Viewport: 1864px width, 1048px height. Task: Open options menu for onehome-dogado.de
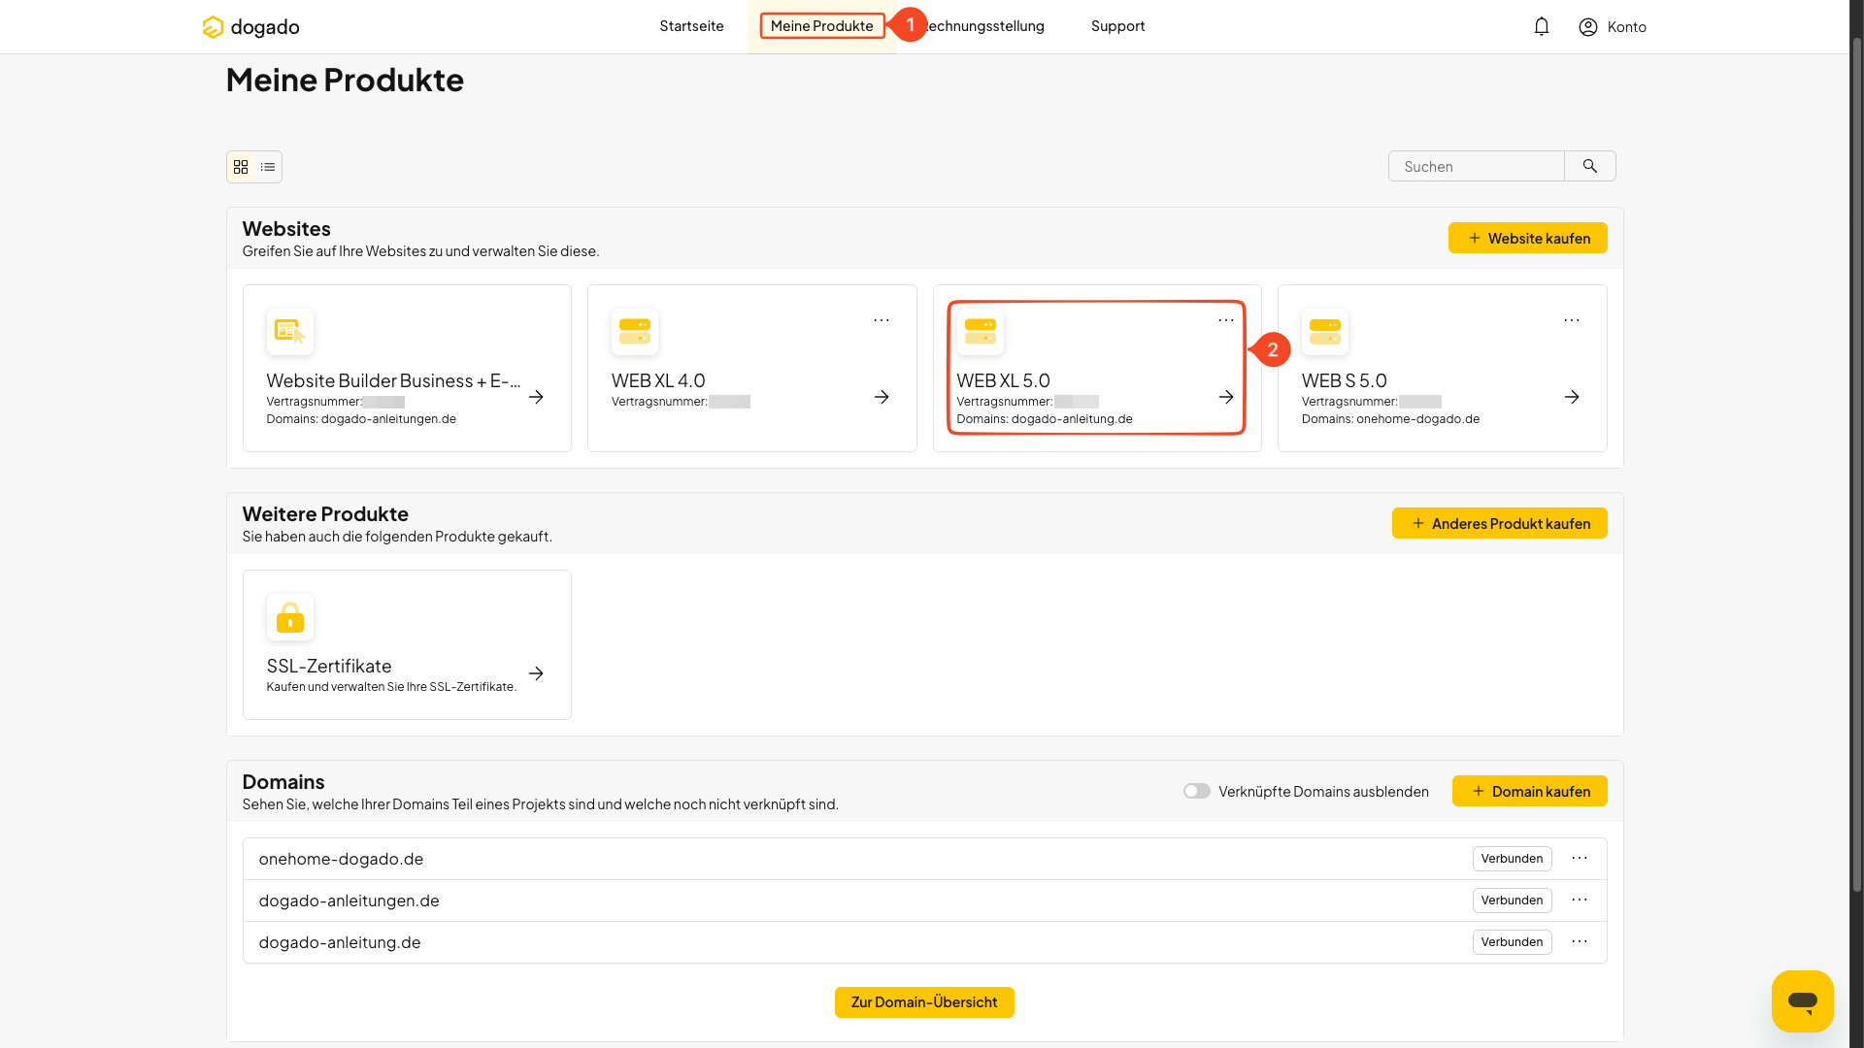[x=1580, y=858]
